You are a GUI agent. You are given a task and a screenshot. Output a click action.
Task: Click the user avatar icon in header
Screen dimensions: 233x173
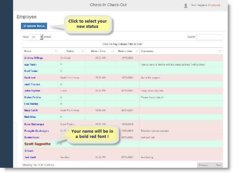pos(186,5)
